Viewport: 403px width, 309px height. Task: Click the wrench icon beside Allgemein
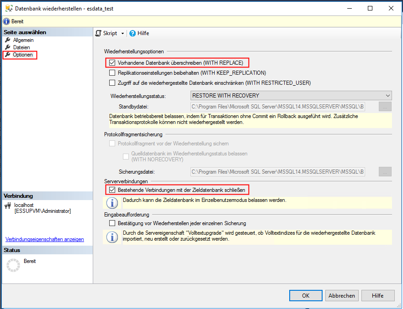click(x=8, y=40)
